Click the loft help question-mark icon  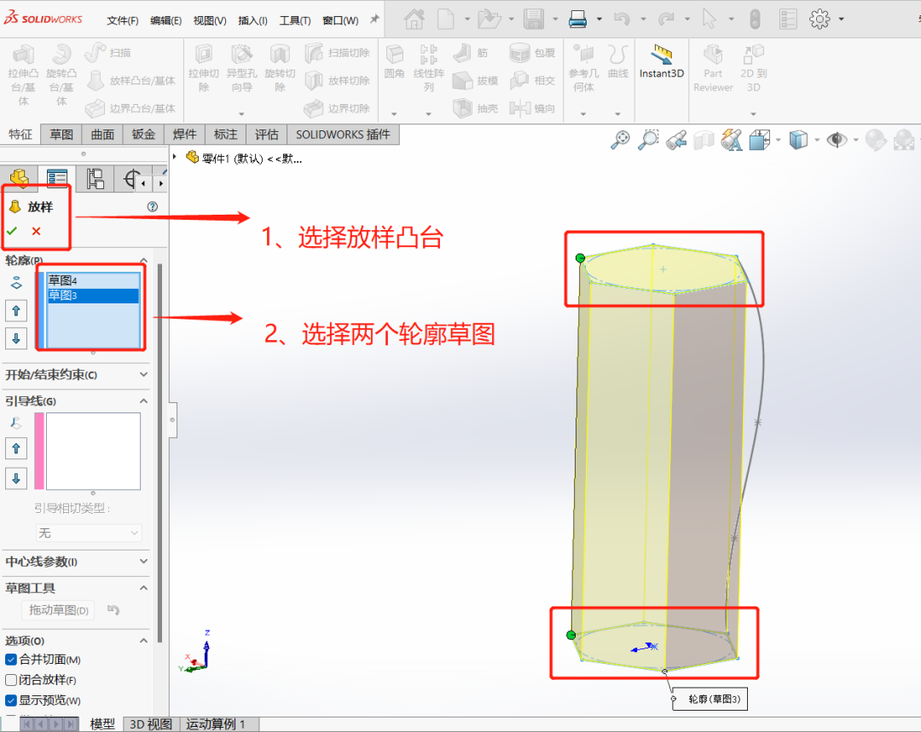point(153,206)
